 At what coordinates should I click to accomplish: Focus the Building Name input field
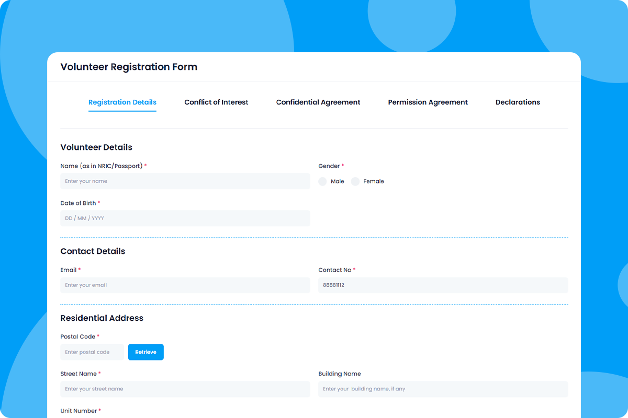(443, 389)
